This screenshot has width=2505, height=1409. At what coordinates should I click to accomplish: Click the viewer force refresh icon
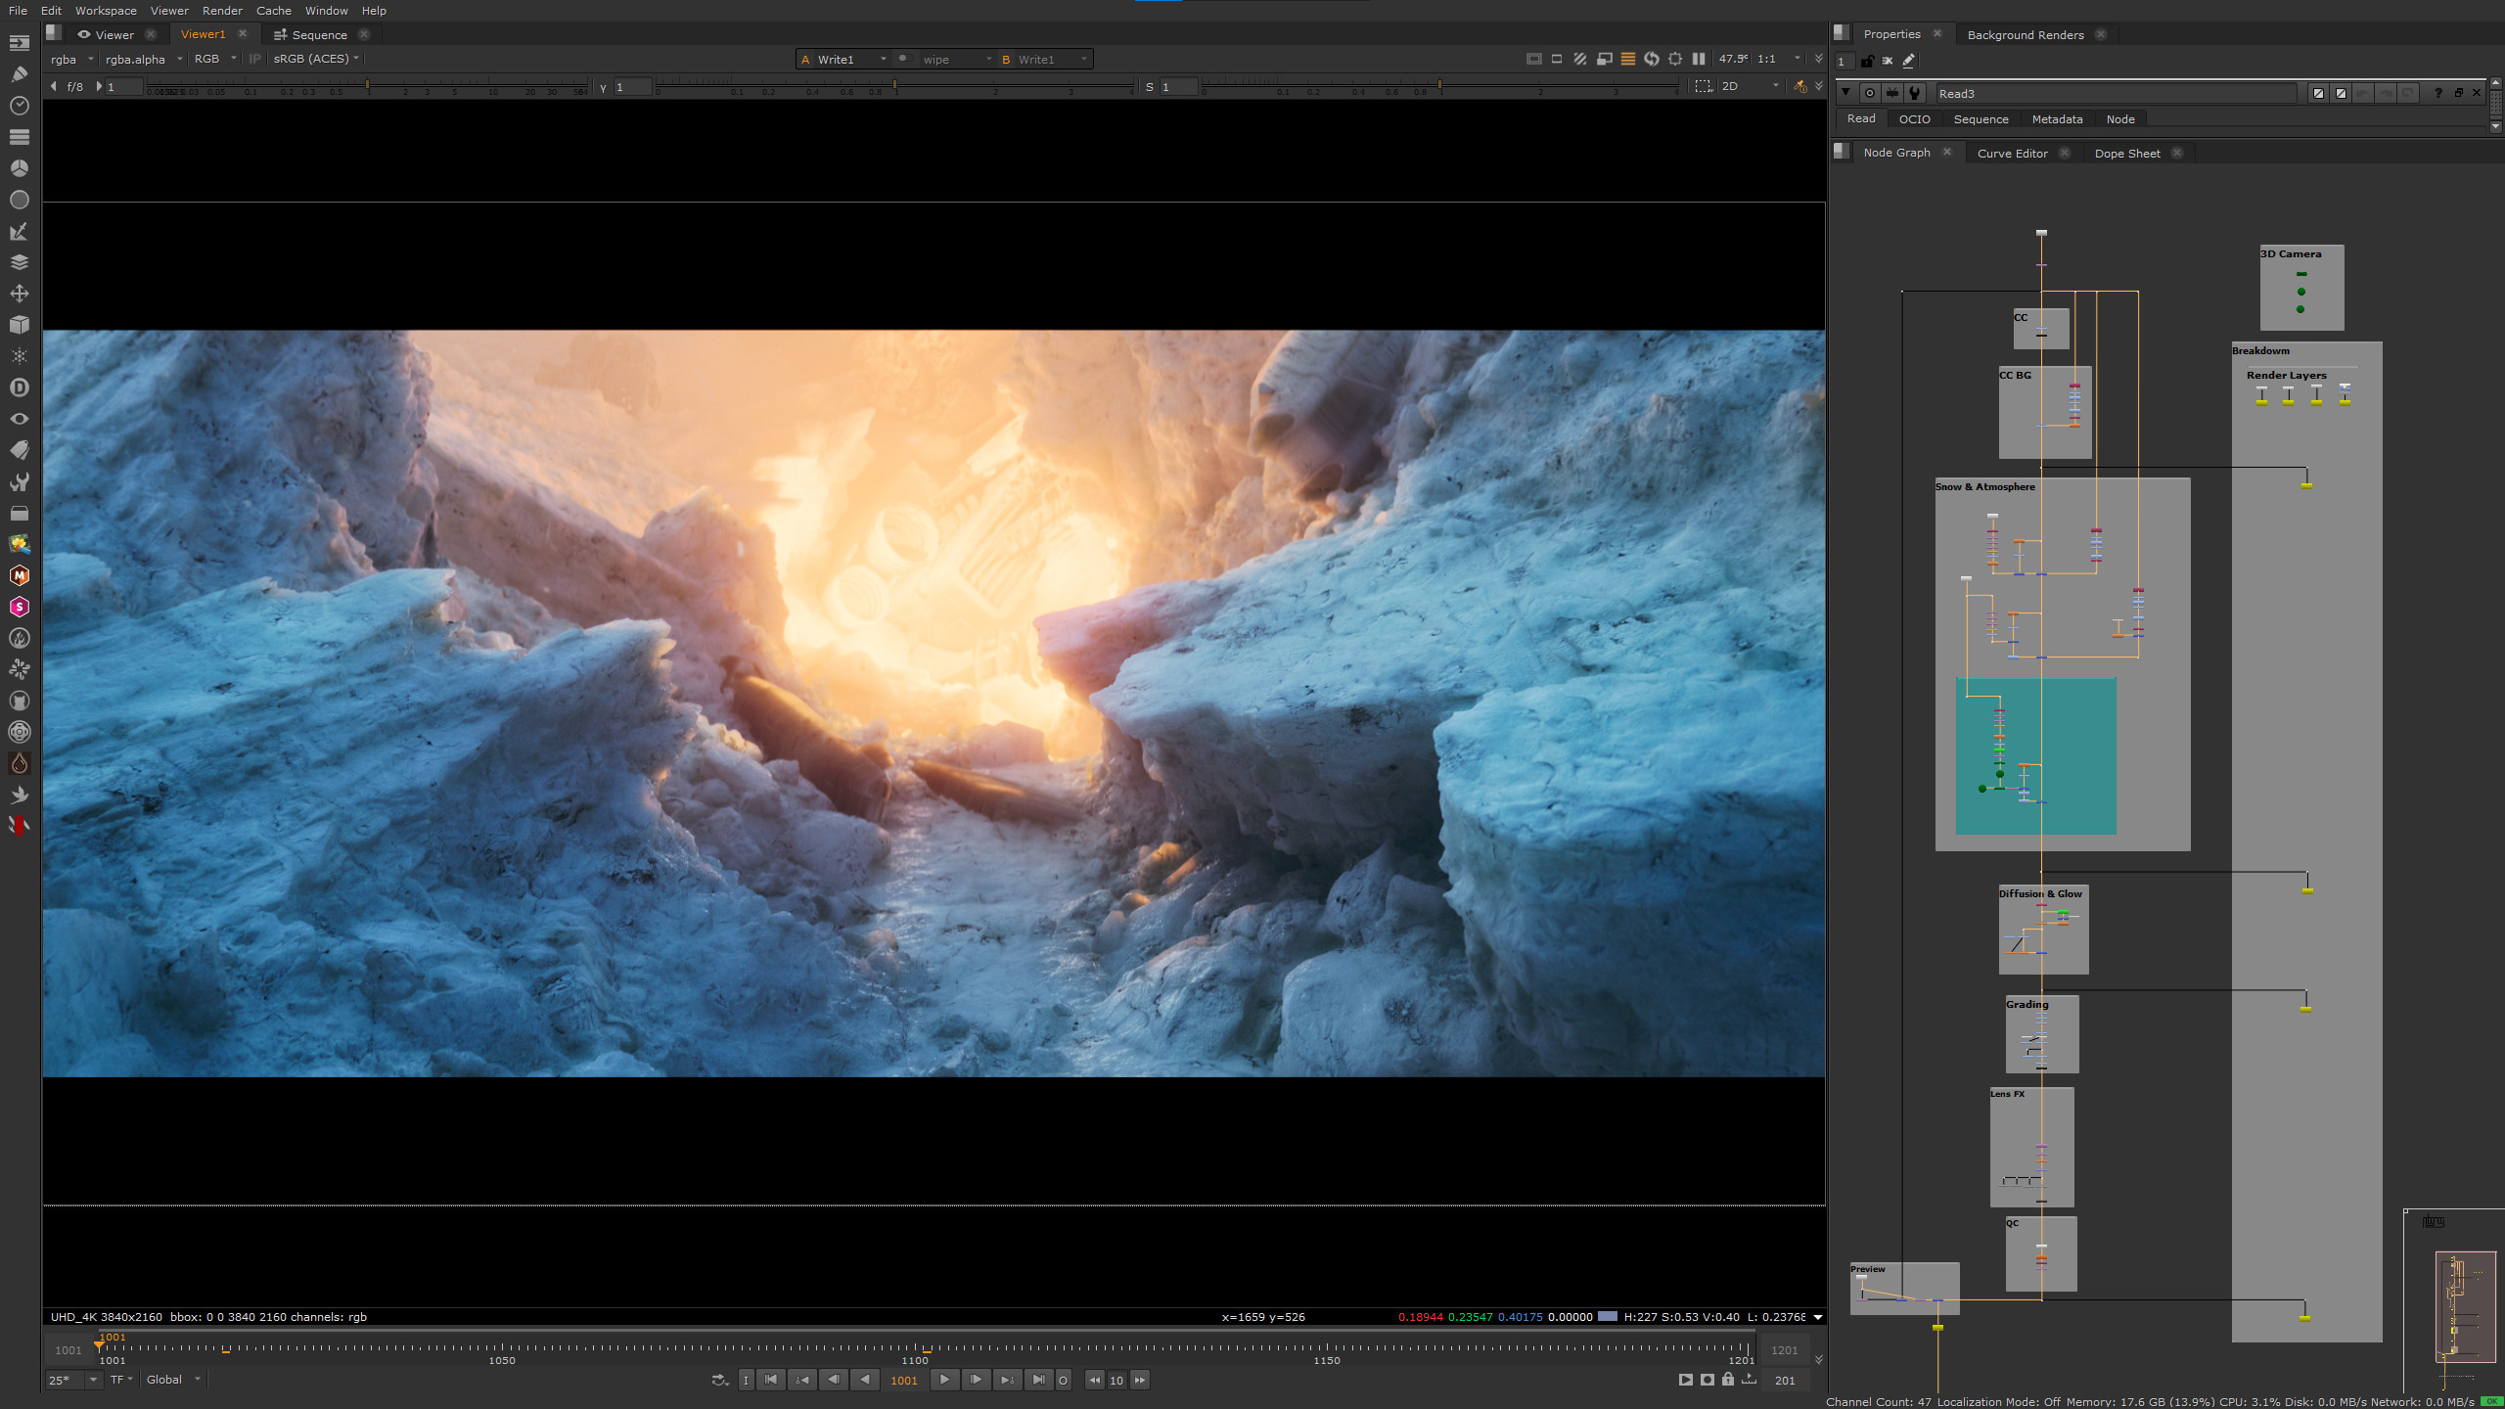(x=1652, y=59)
